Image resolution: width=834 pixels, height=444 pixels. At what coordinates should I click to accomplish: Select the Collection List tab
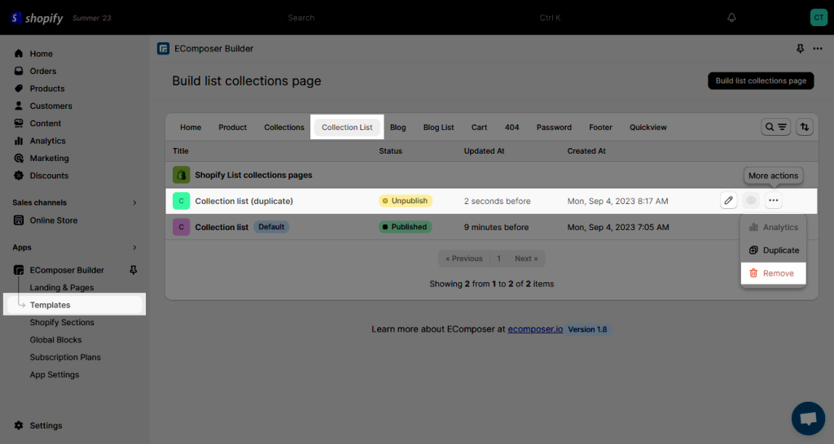[x=347, y=128]
